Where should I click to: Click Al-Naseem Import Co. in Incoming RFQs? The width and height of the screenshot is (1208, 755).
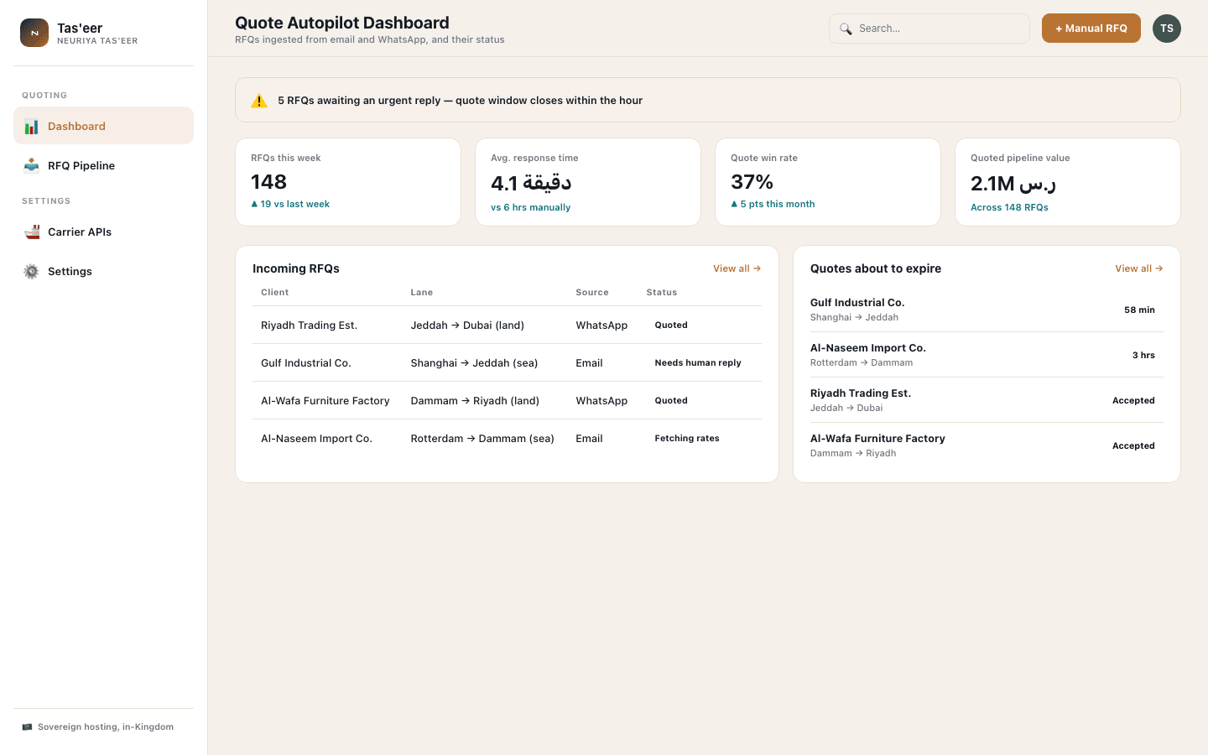(316, 439)
